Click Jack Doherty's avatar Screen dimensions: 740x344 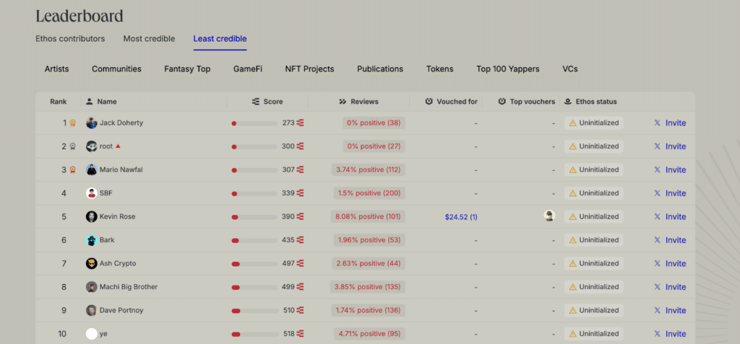click(92, 123)
